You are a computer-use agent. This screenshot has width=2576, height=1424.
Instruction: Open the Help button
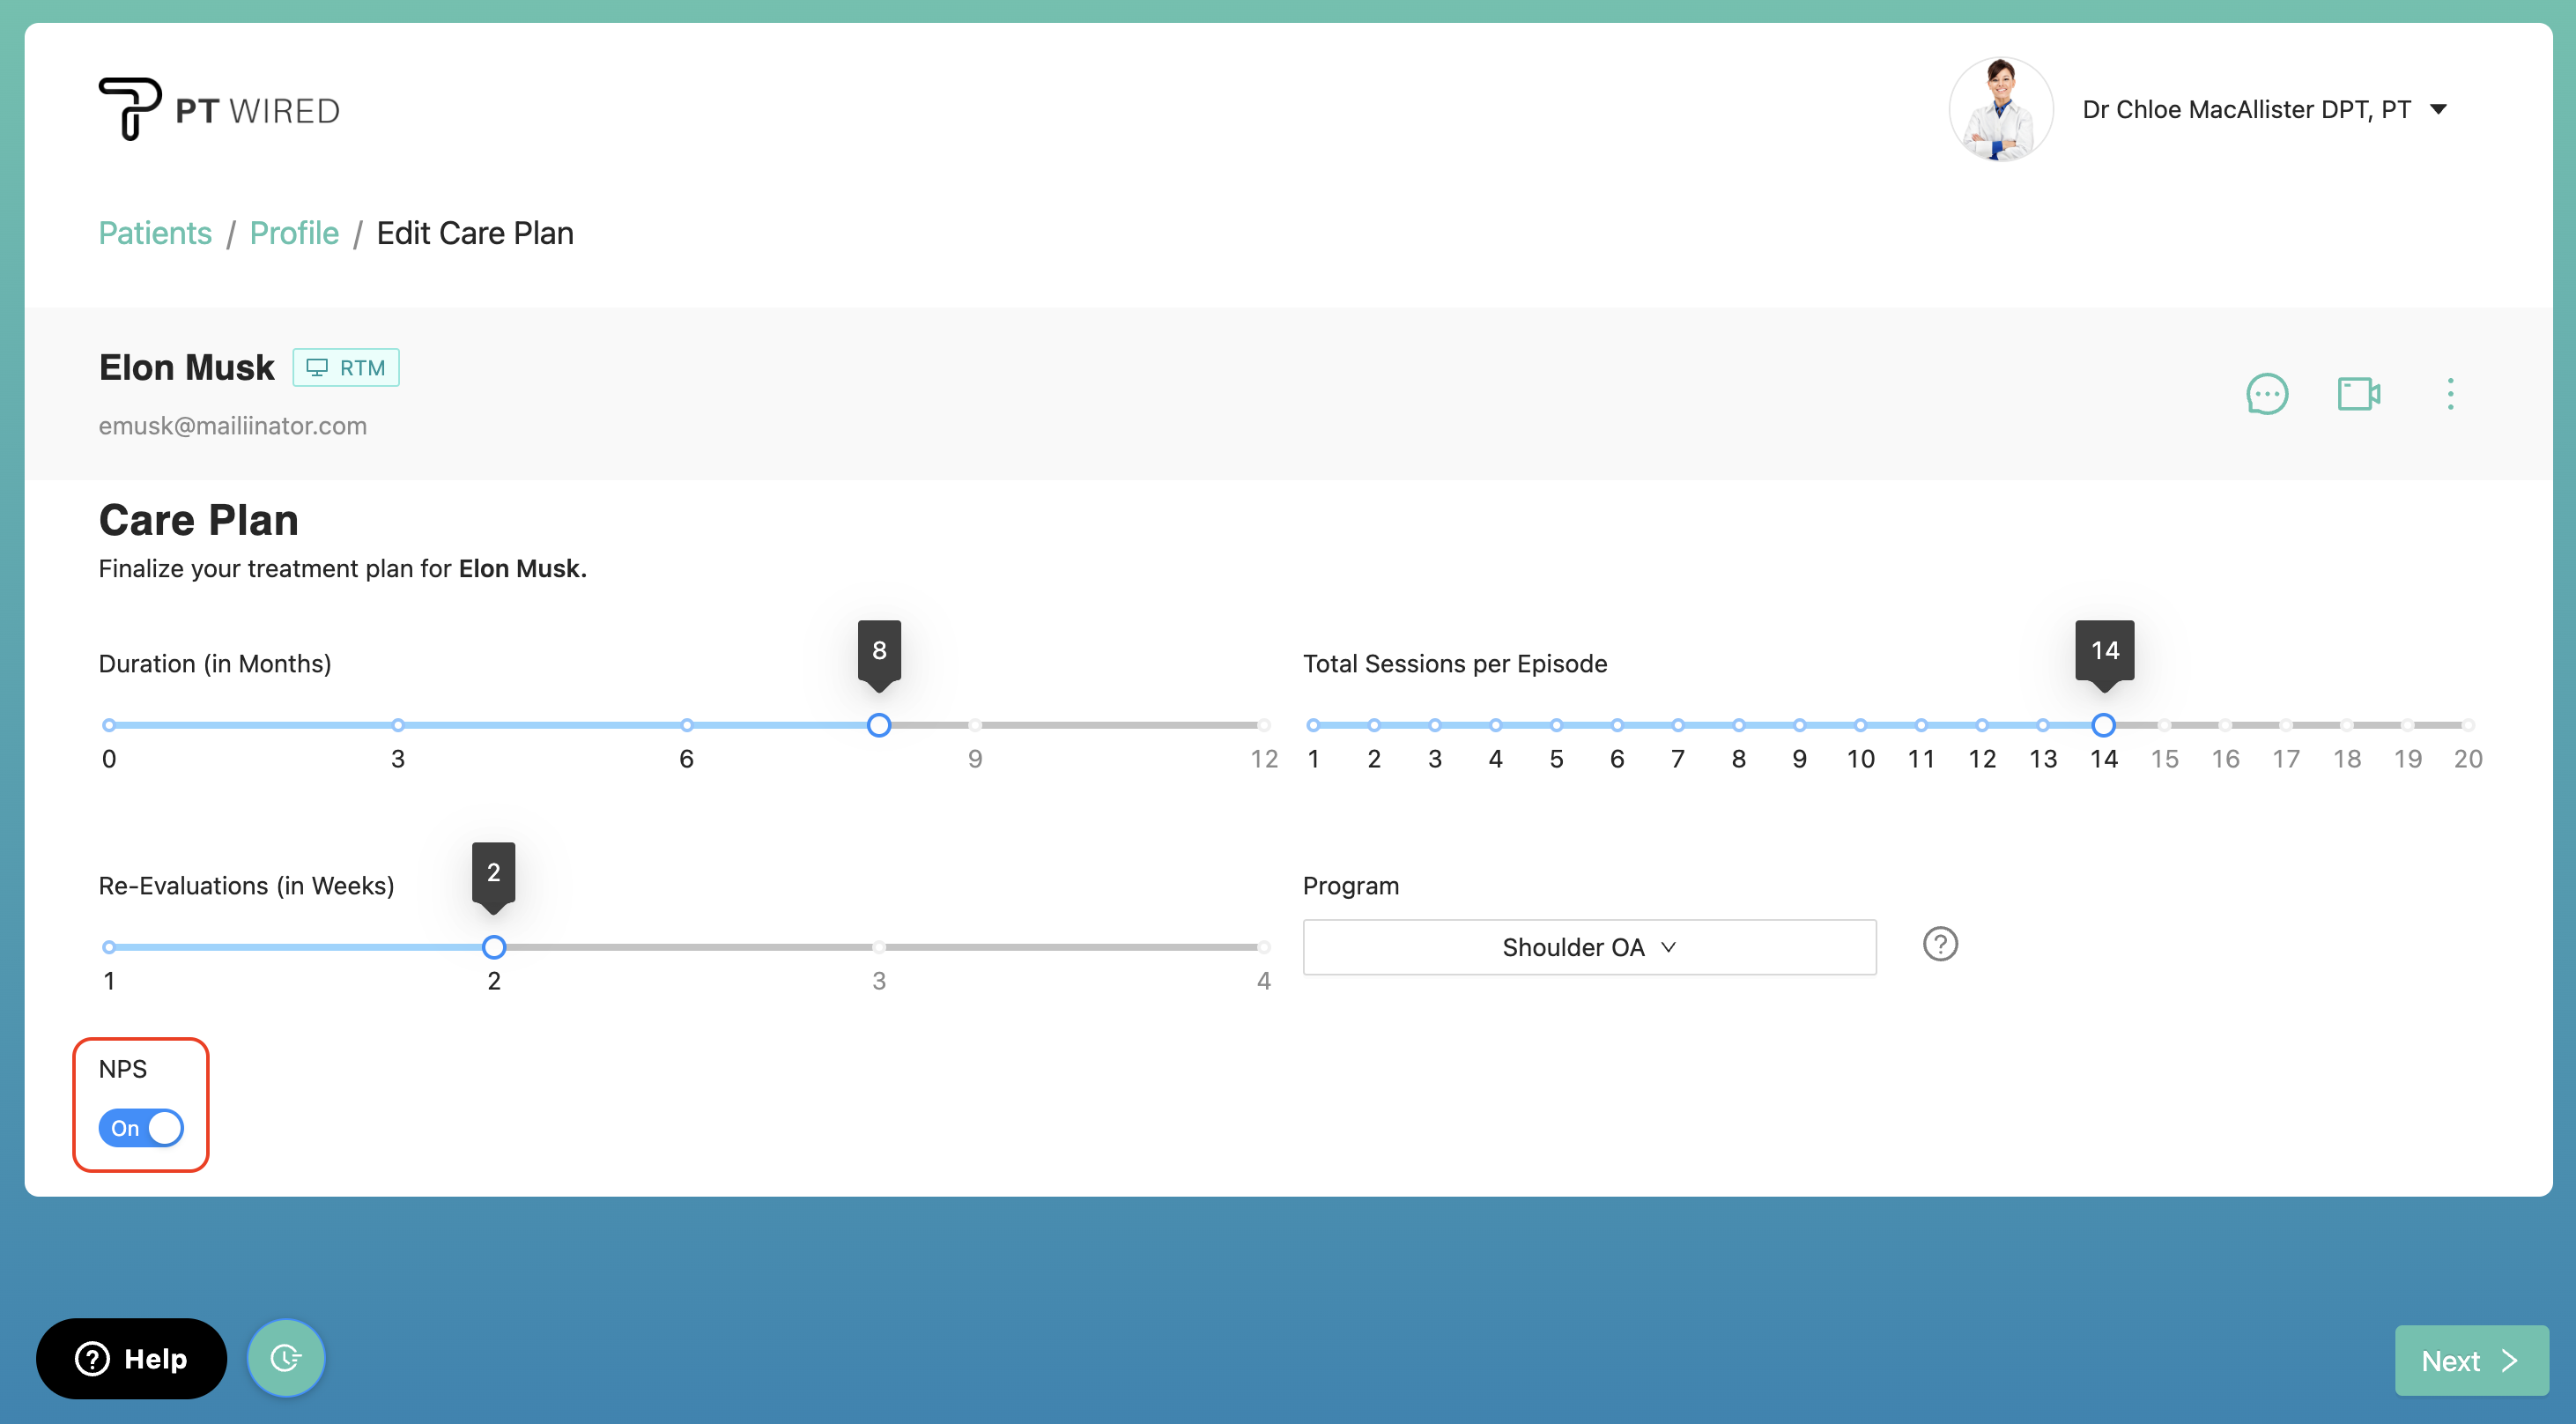click(131, 1357)
